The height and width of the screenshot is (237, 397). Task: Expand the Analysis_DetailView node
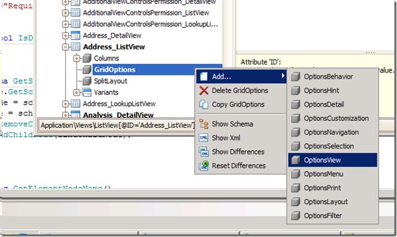click(65, 115)
